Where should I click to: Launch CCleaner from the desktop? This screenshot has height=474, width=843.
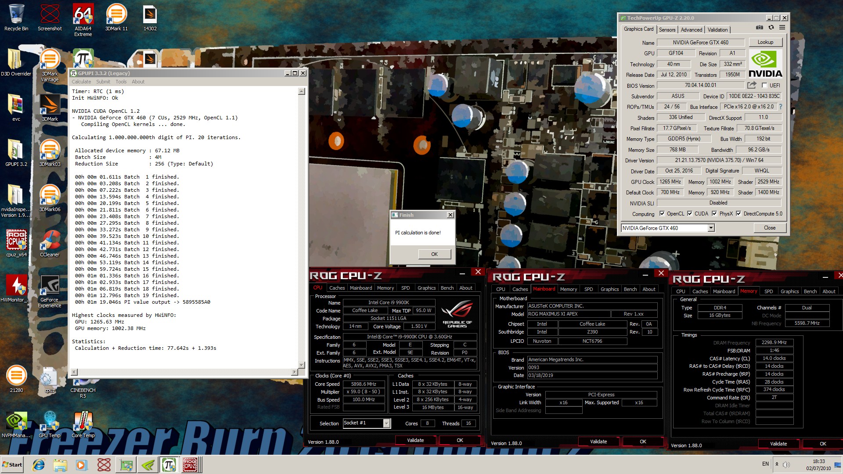click(x=50, y=244)
